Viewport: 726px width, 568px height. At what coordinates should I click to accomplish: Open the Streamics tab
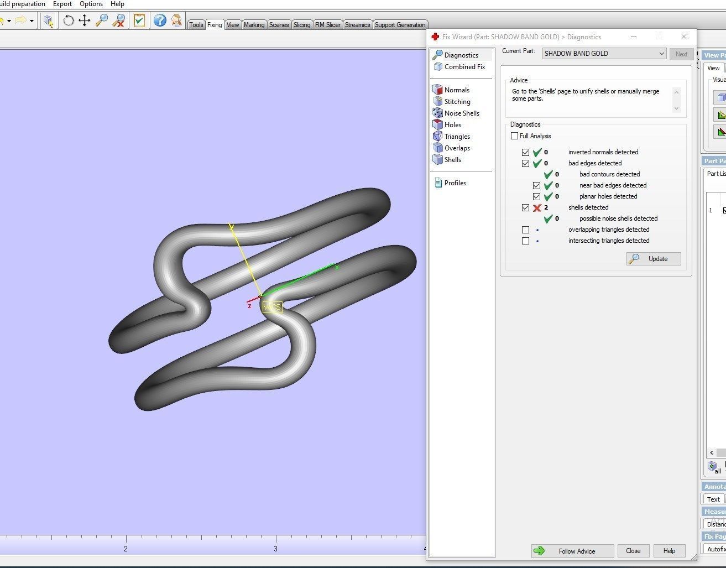tap(358, 25)
